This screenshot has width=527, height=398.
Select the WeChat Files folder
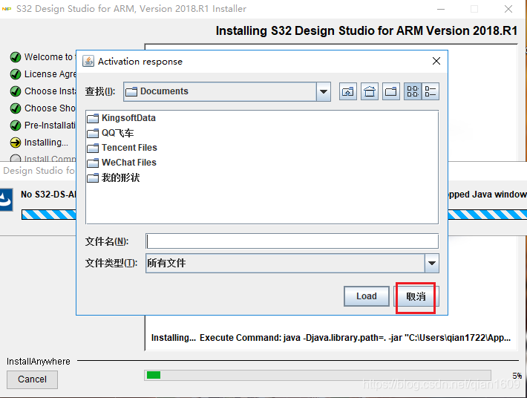point(128,163)
